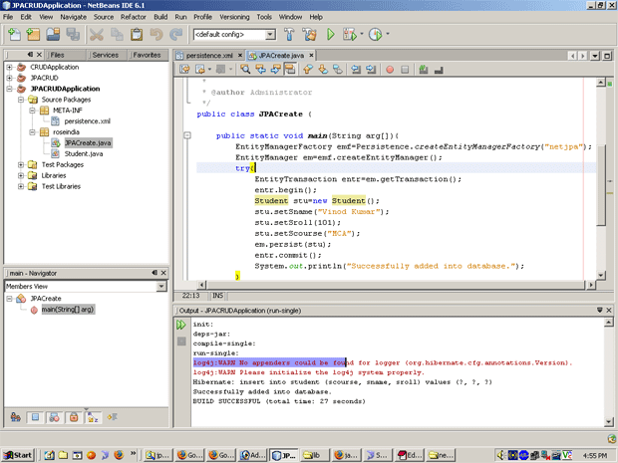This screenshot has width=618, height=463.
Task: Collapse the main method code fold
Action: (x=187, y=135)
